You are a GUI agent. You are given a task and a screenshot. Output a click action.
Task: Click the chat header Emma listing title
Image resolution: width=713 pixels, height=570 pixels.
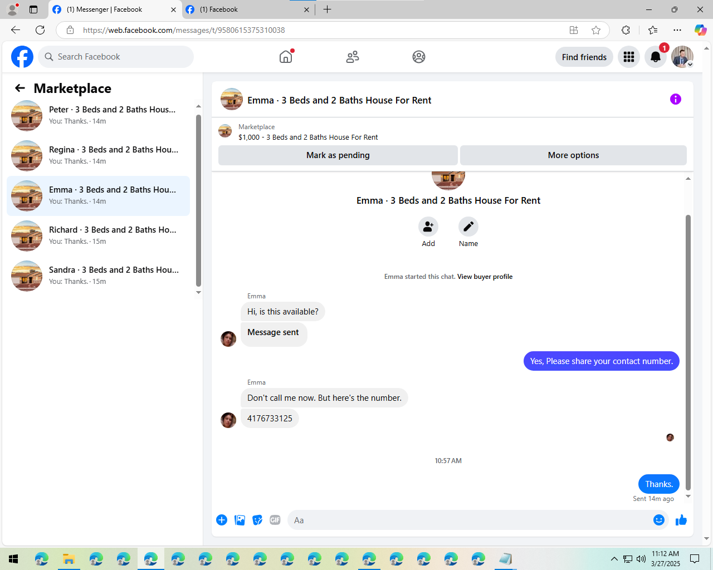tap(339, 100)
